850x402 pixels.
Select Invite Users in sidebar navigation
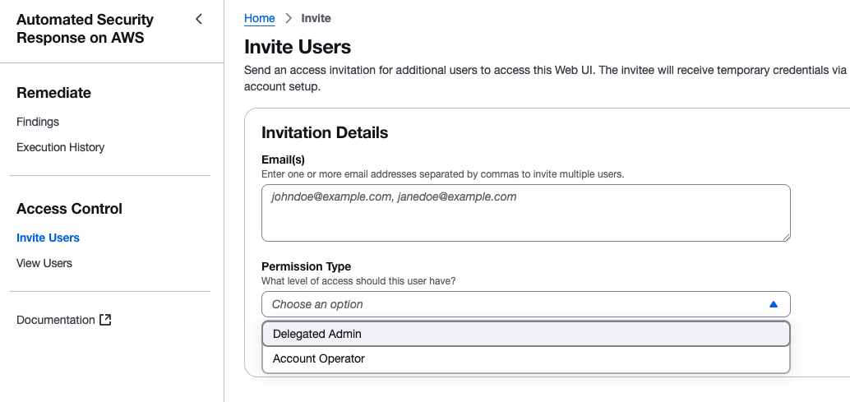coord(48,238)
